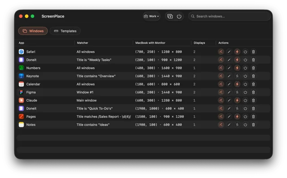Delete the Safari rule with trash icon
Viewport: 287px width, 178px height.
click(x=253, y=52)
